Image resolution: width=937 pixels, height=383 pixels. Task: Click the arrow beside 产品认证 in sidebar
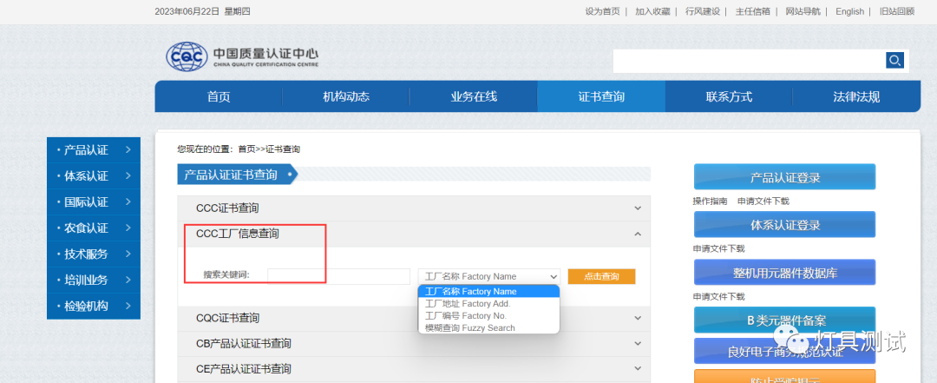pyautogui.click(x=128, y=149)
